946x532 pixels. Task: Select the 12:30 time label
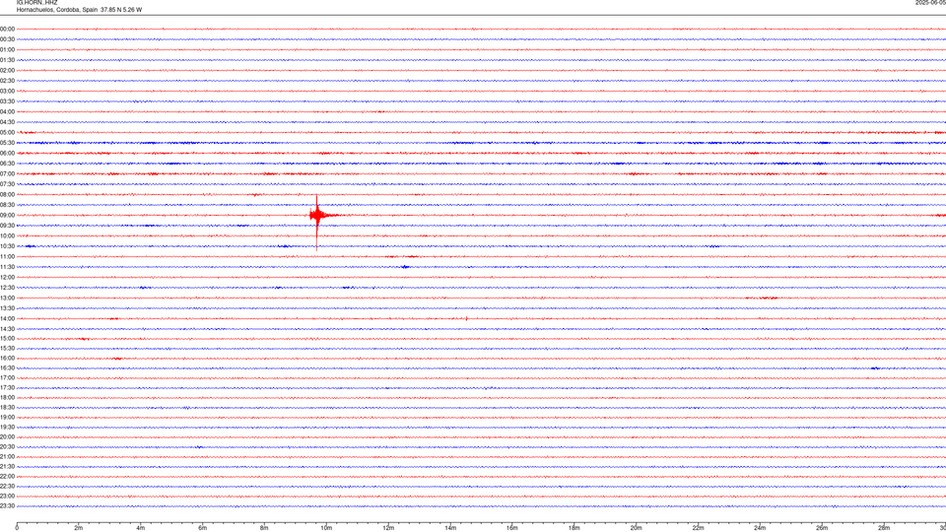click(7, 288)
